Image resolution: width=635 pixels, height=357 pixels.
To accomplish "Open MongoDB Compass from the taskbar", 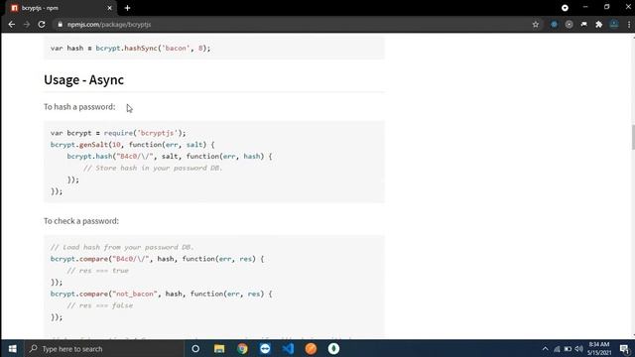I will [333, 348].
